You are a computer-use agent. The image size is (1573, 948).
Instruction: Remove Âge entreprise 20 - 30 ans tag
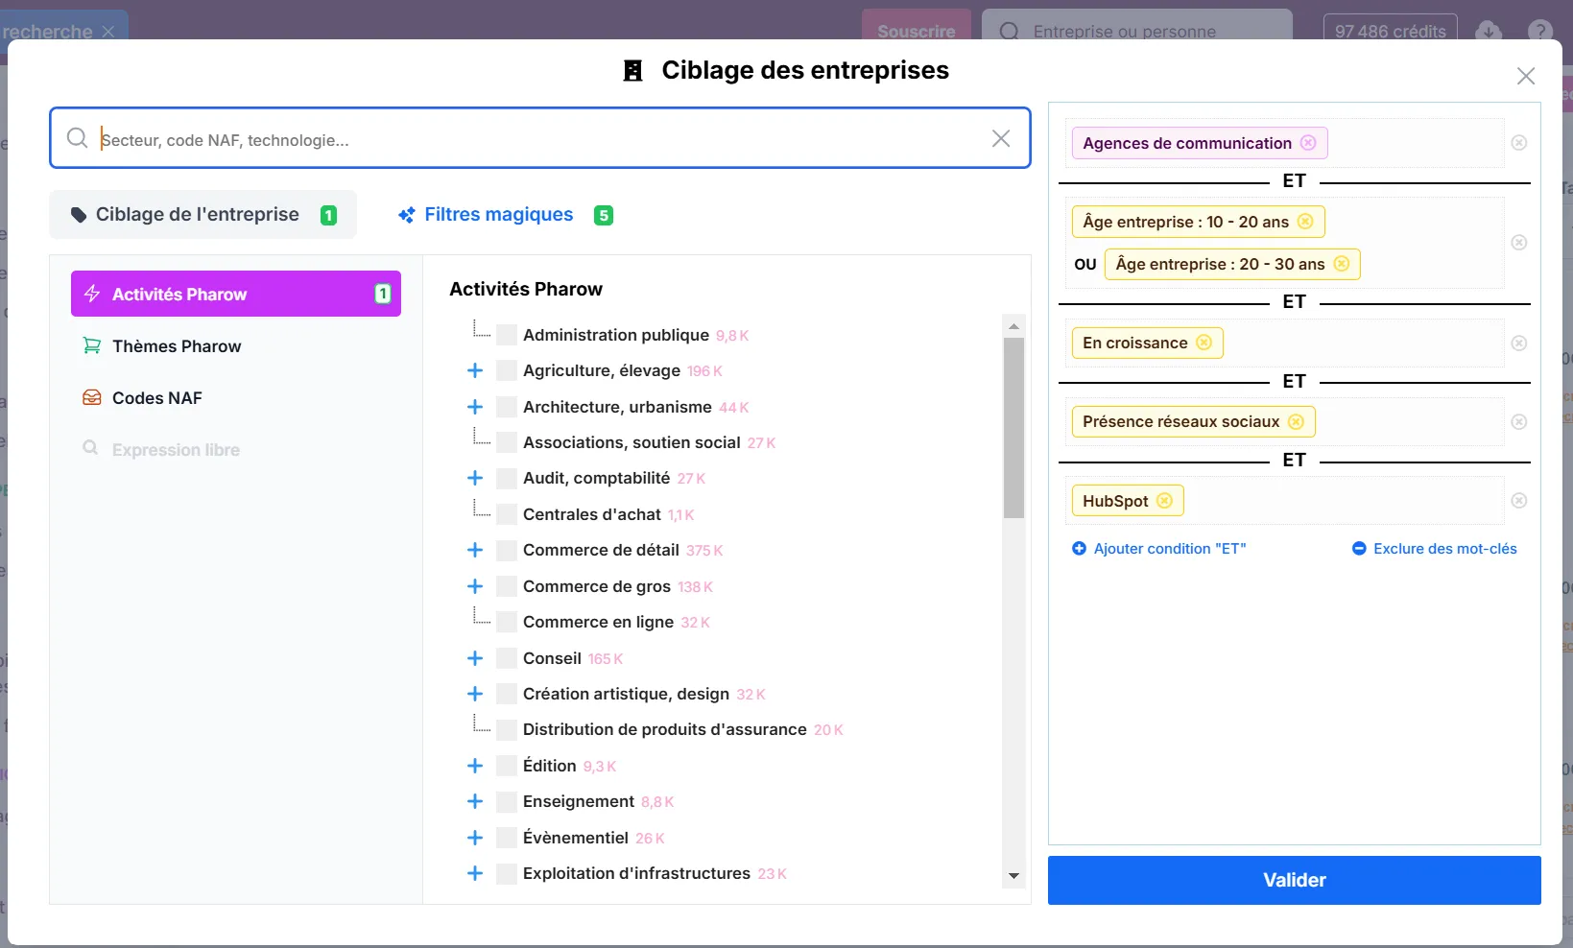1342,264
